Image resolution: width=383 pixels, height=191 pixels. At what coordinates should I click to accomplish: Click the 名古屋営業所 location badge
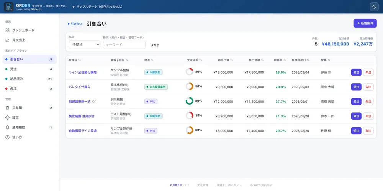(x=156, y=87)
